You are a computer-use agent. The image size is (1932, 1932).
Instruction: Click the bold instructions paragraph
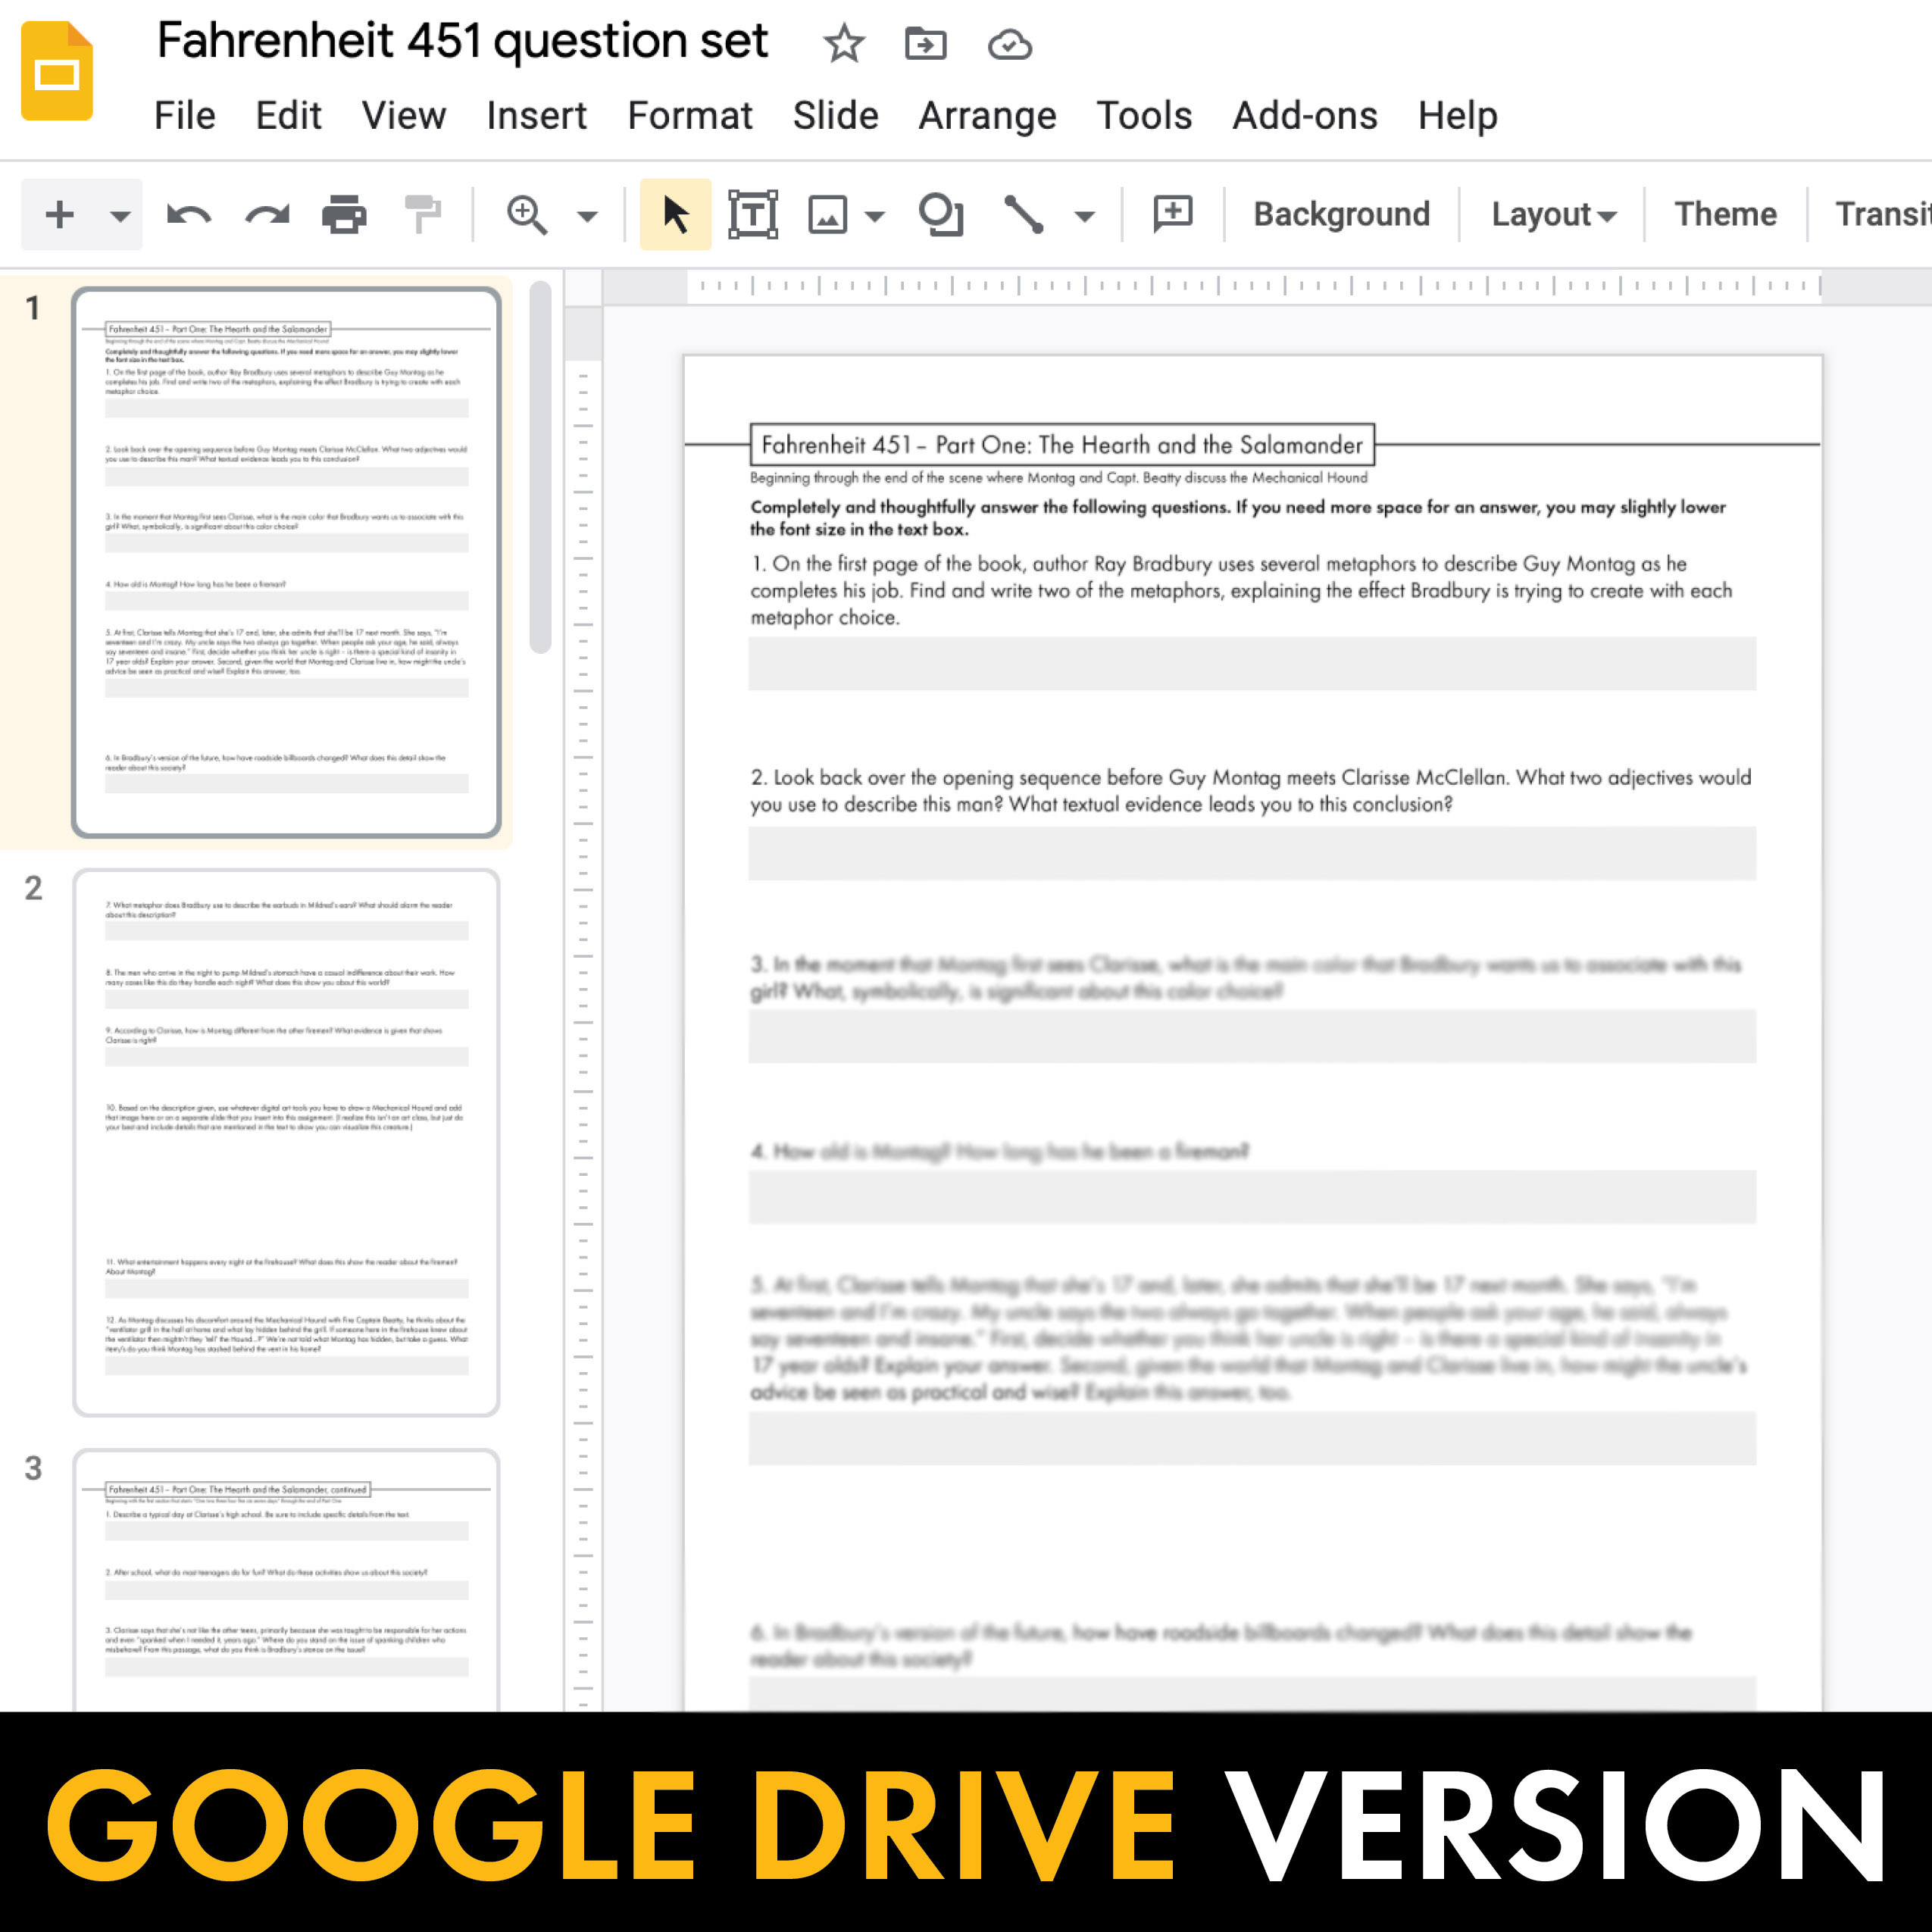[x=1238, y=518]
